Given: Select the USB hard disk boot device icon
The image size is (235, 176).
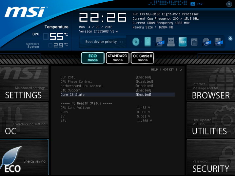Looking at the screenshot, I should tap(160, 42).
